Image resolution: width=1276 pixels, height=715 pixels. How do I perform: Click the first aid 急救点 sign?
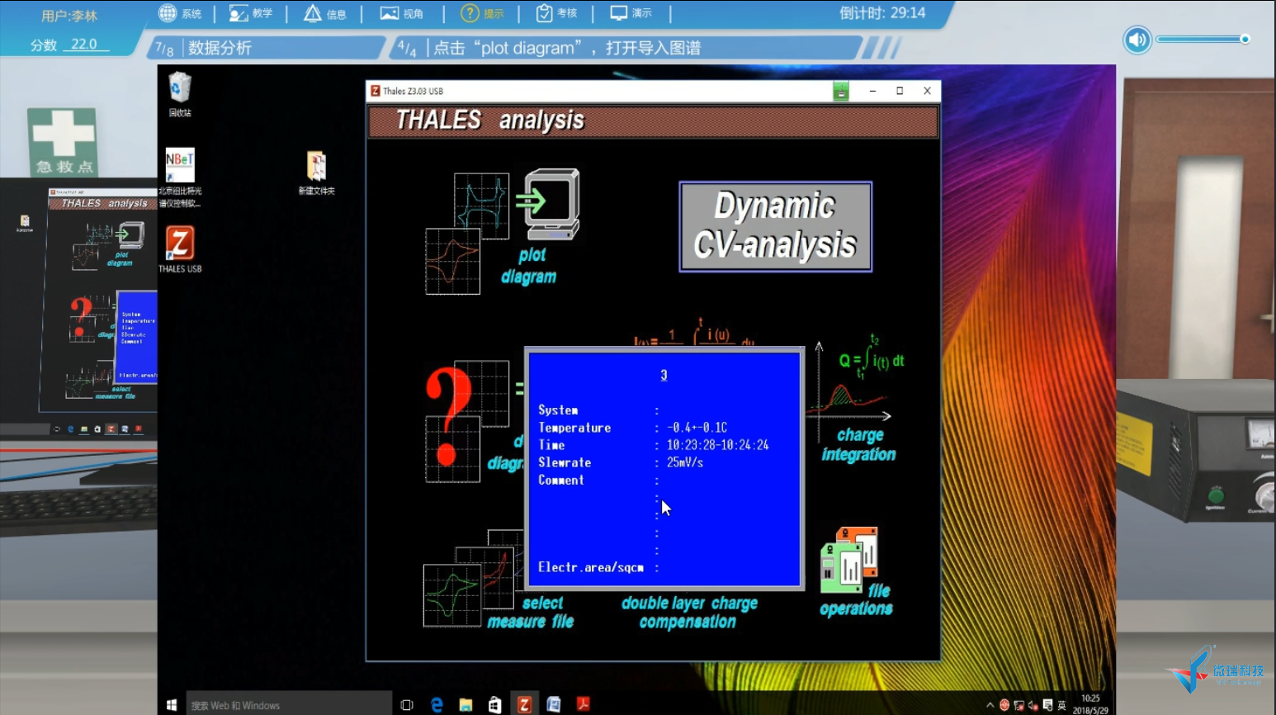pos(63,142)
